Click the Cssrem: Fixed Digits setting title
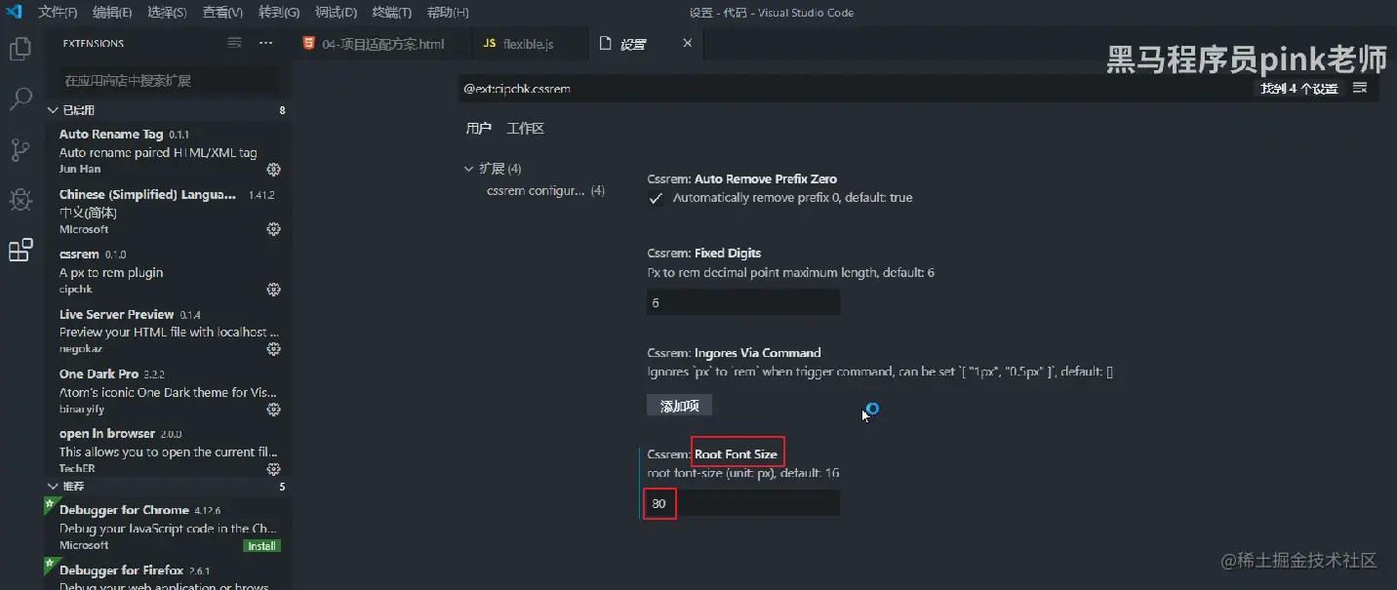The image size is (1397, 590). [x=703, y=254]
